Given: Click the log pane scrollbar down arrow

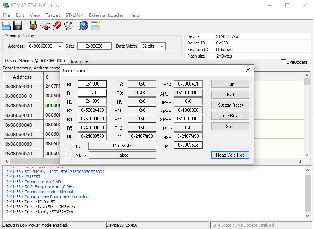Looking at the screenshot, I should (307, 216).
